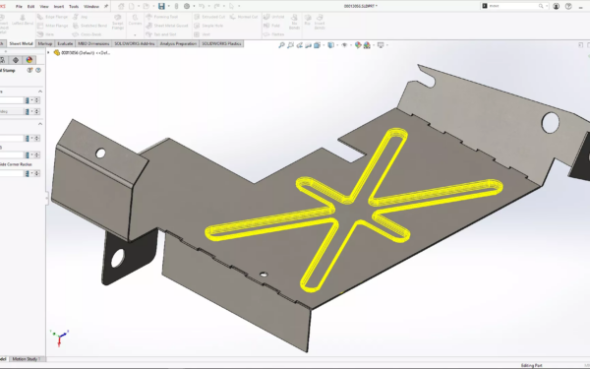Viewport: 590px width, 369px height.
Task: Click the Rip tool
Action: point(308,20)
